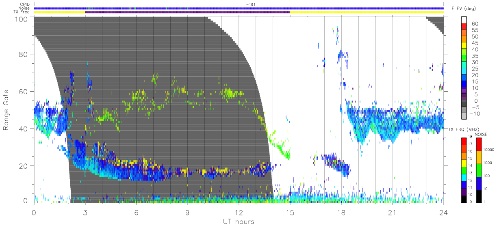499x230 pixels.
Task: Click the 10000 label on NOISE colorbar
Action: (489, 149)
